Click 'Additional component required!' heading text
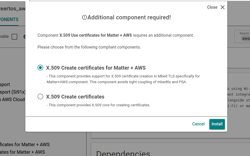250x156 pixels. [129, 17]
